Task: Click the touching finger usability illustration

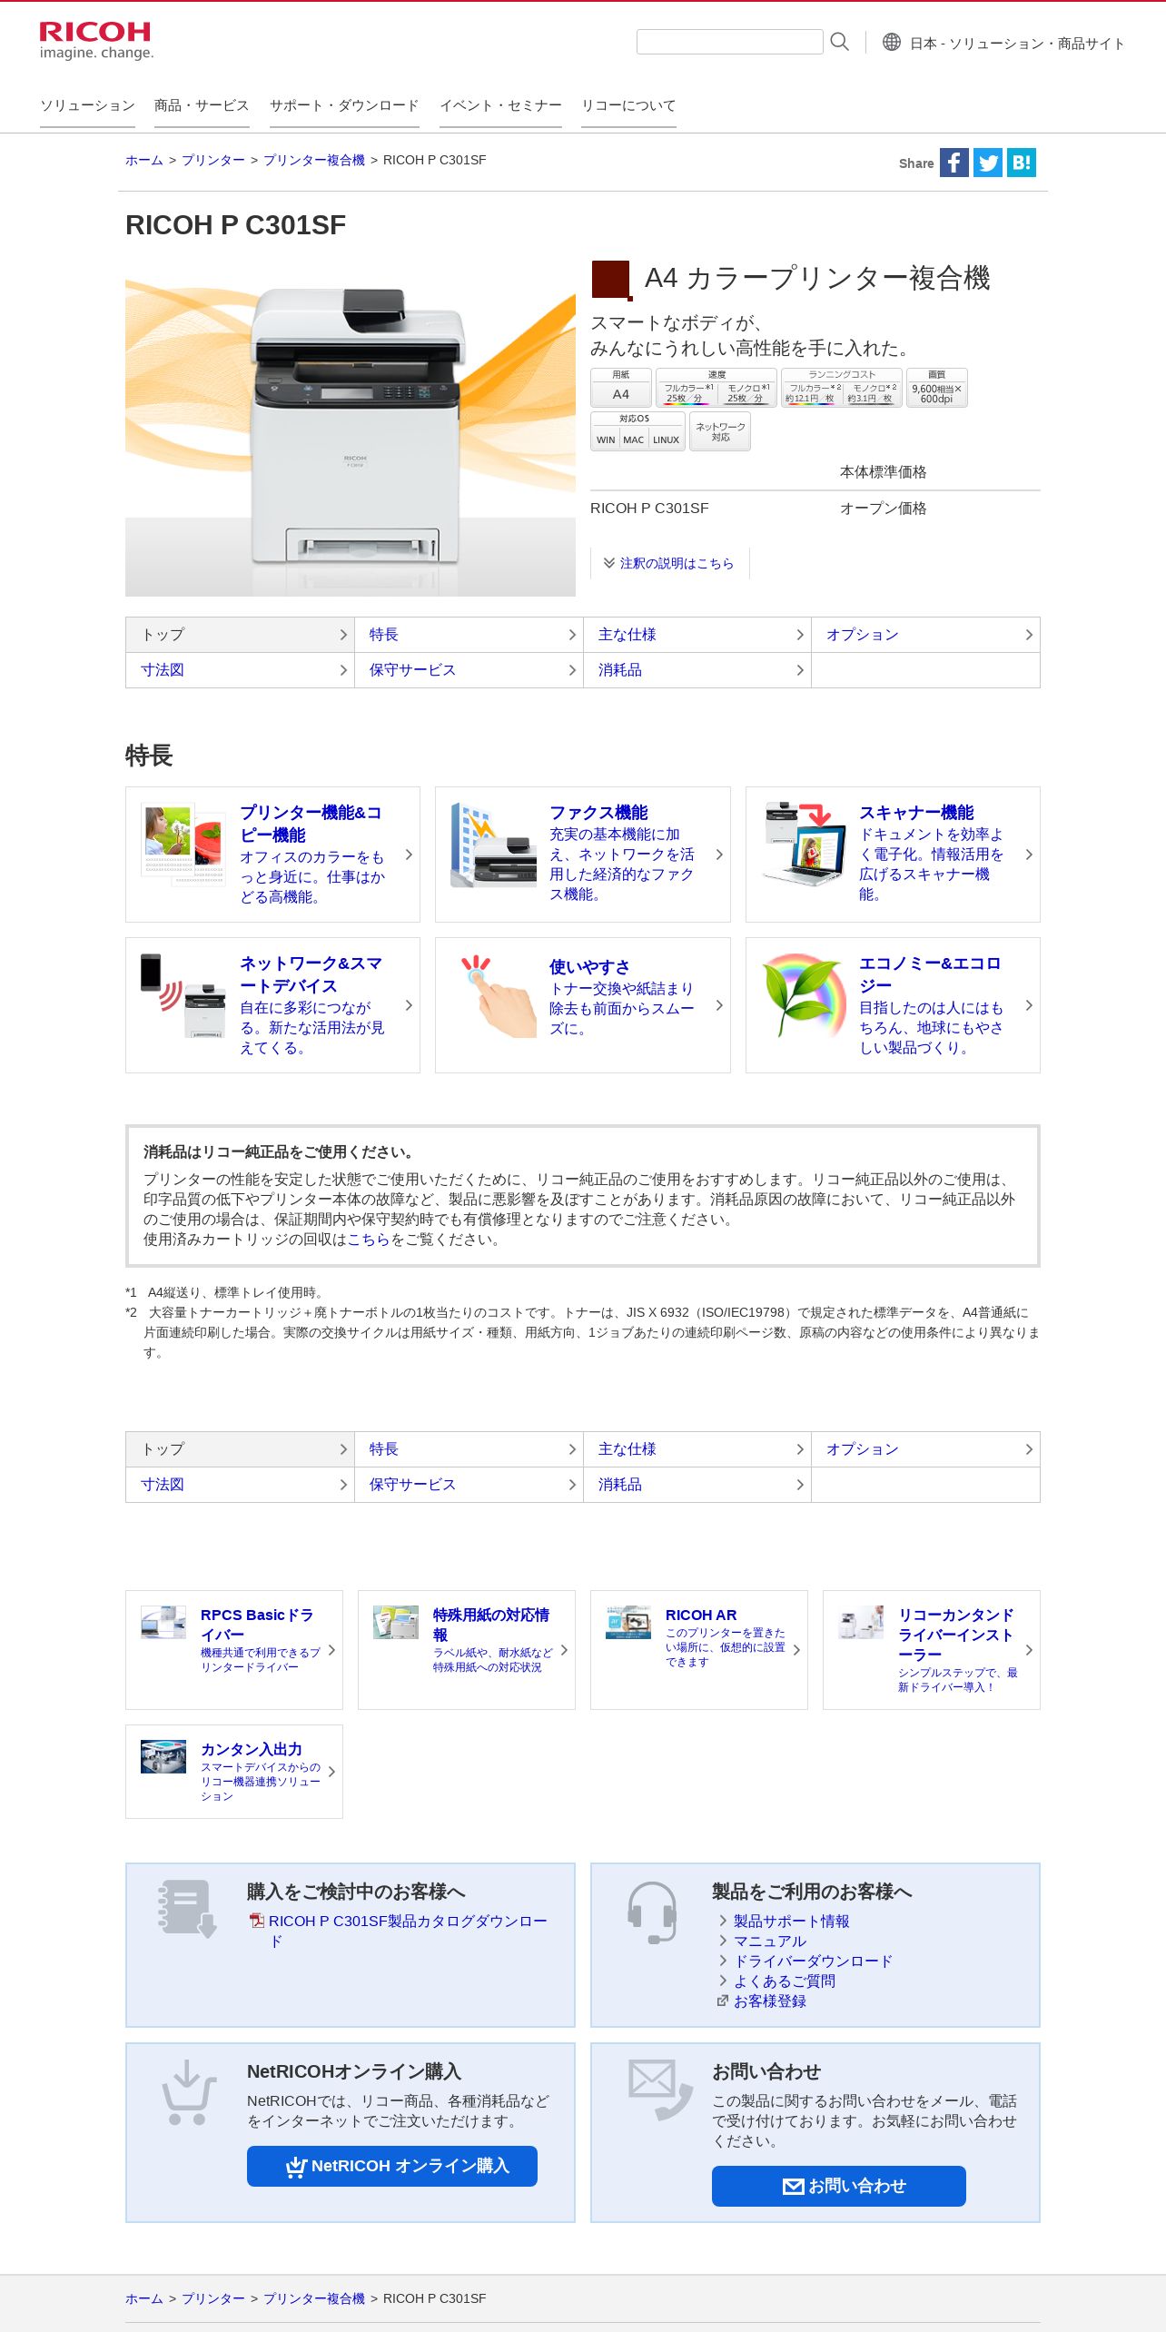Action: coord(494,995)
